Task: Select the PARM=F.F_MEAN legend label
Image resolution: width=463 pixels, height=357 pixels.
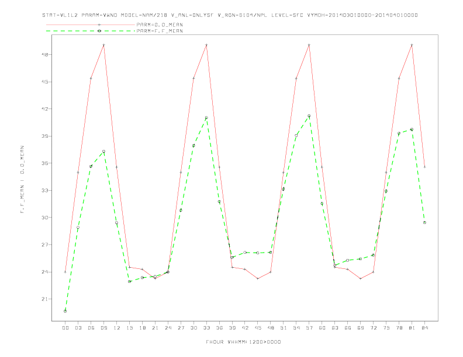Action: click(x=160, y=31)
